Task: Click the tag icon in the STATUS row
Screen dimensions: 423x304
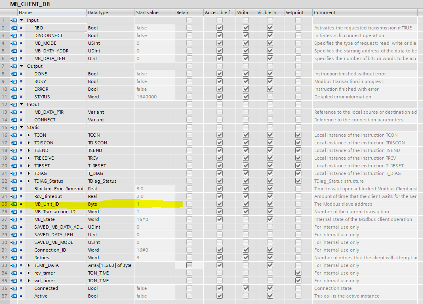Action: (x=13, y=97)
